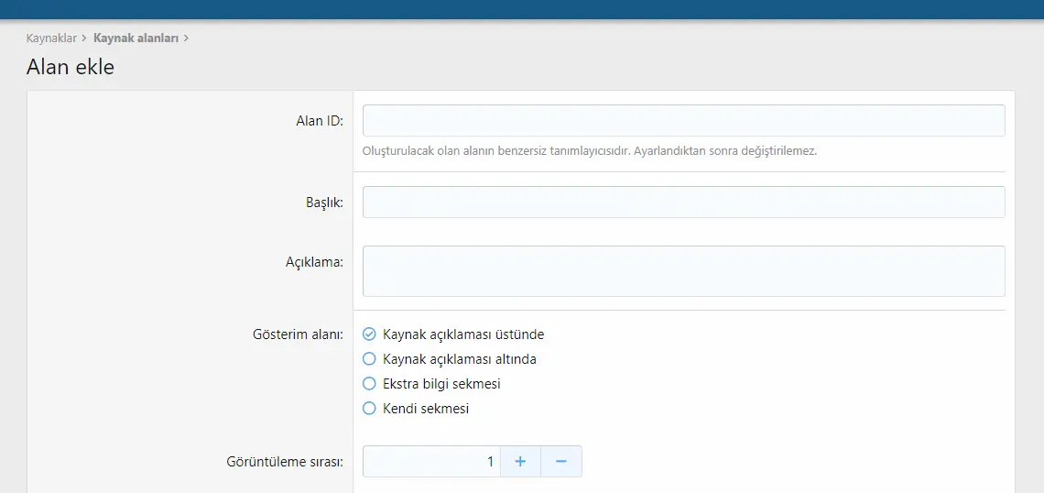Select the 'Kaynak açıklaması üstünde' radio option
Viewport: 1044px width, 493px height.
tap(370, 334)
